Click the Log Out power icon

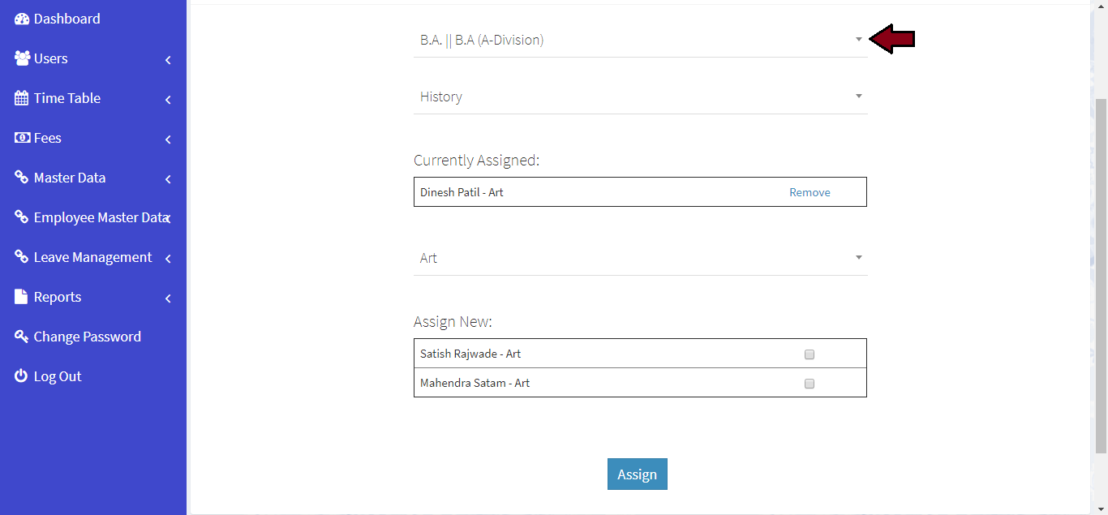[22, 376]
